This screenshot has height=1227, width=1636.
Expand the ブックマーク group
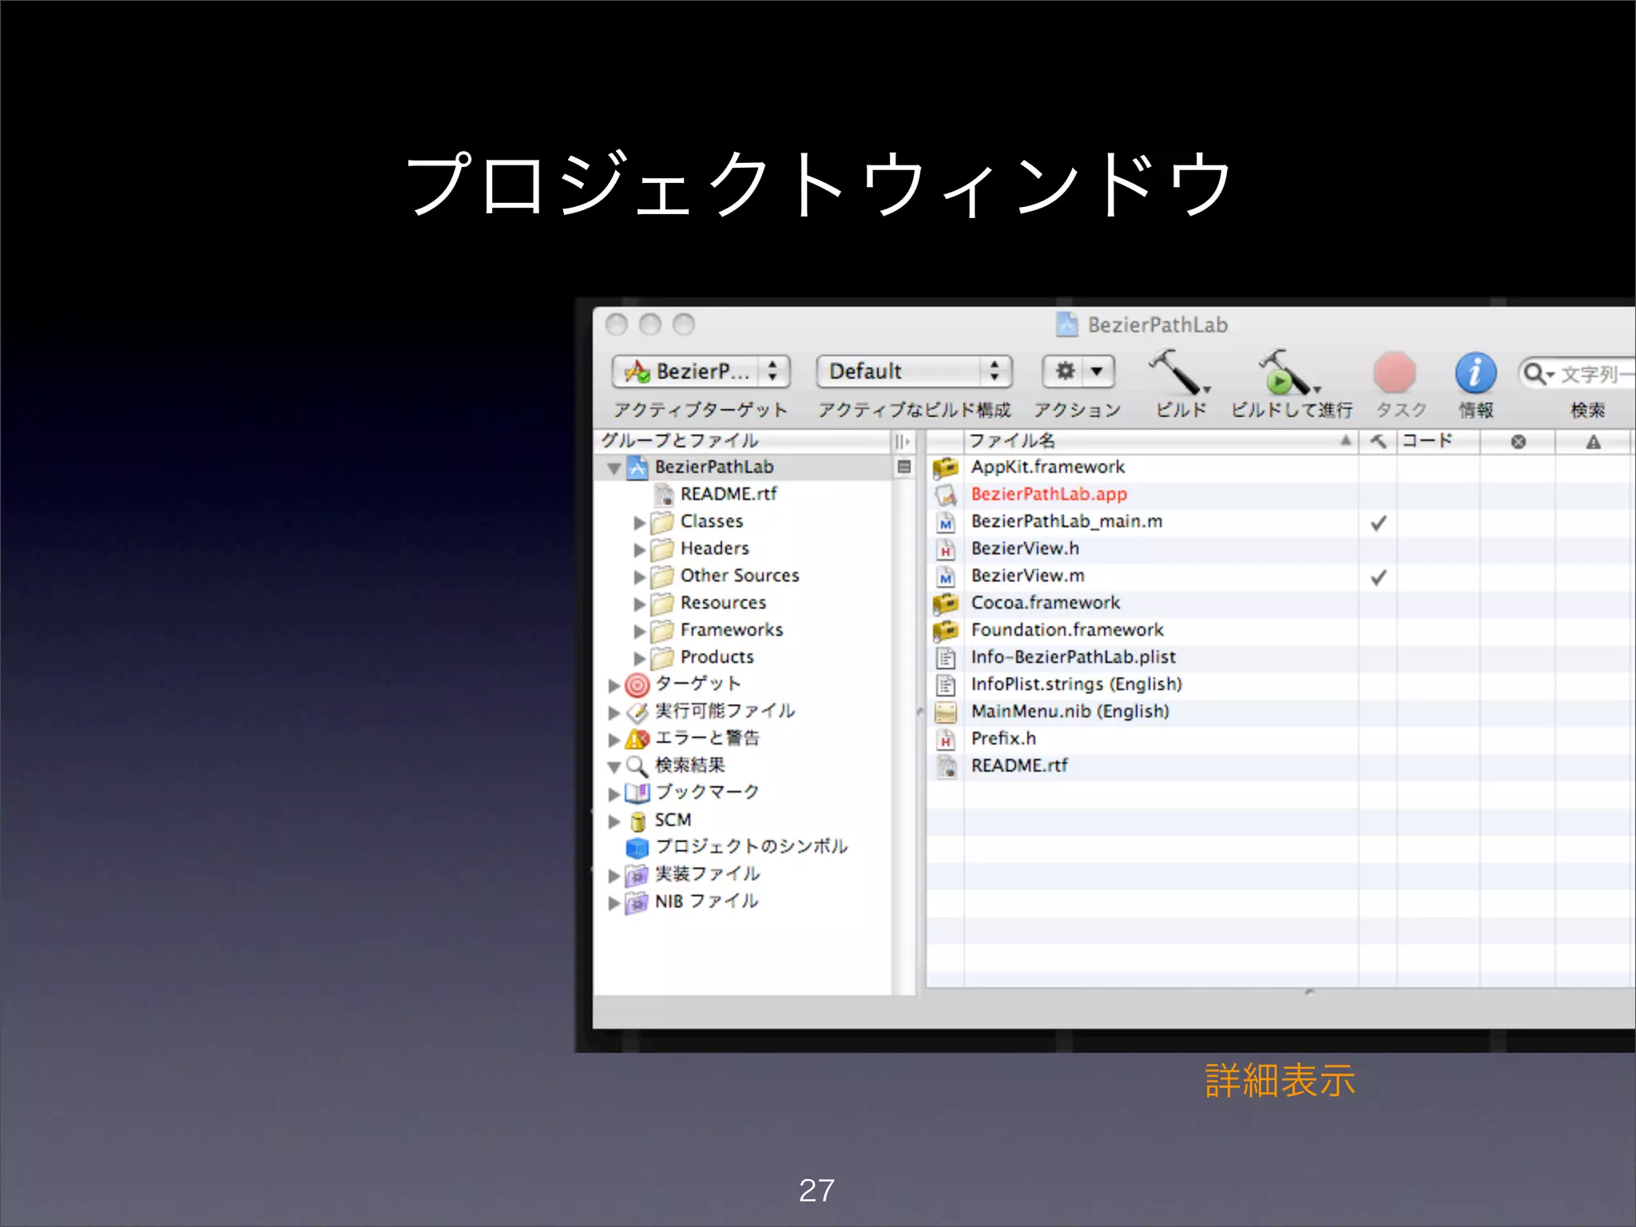point(613,794)
